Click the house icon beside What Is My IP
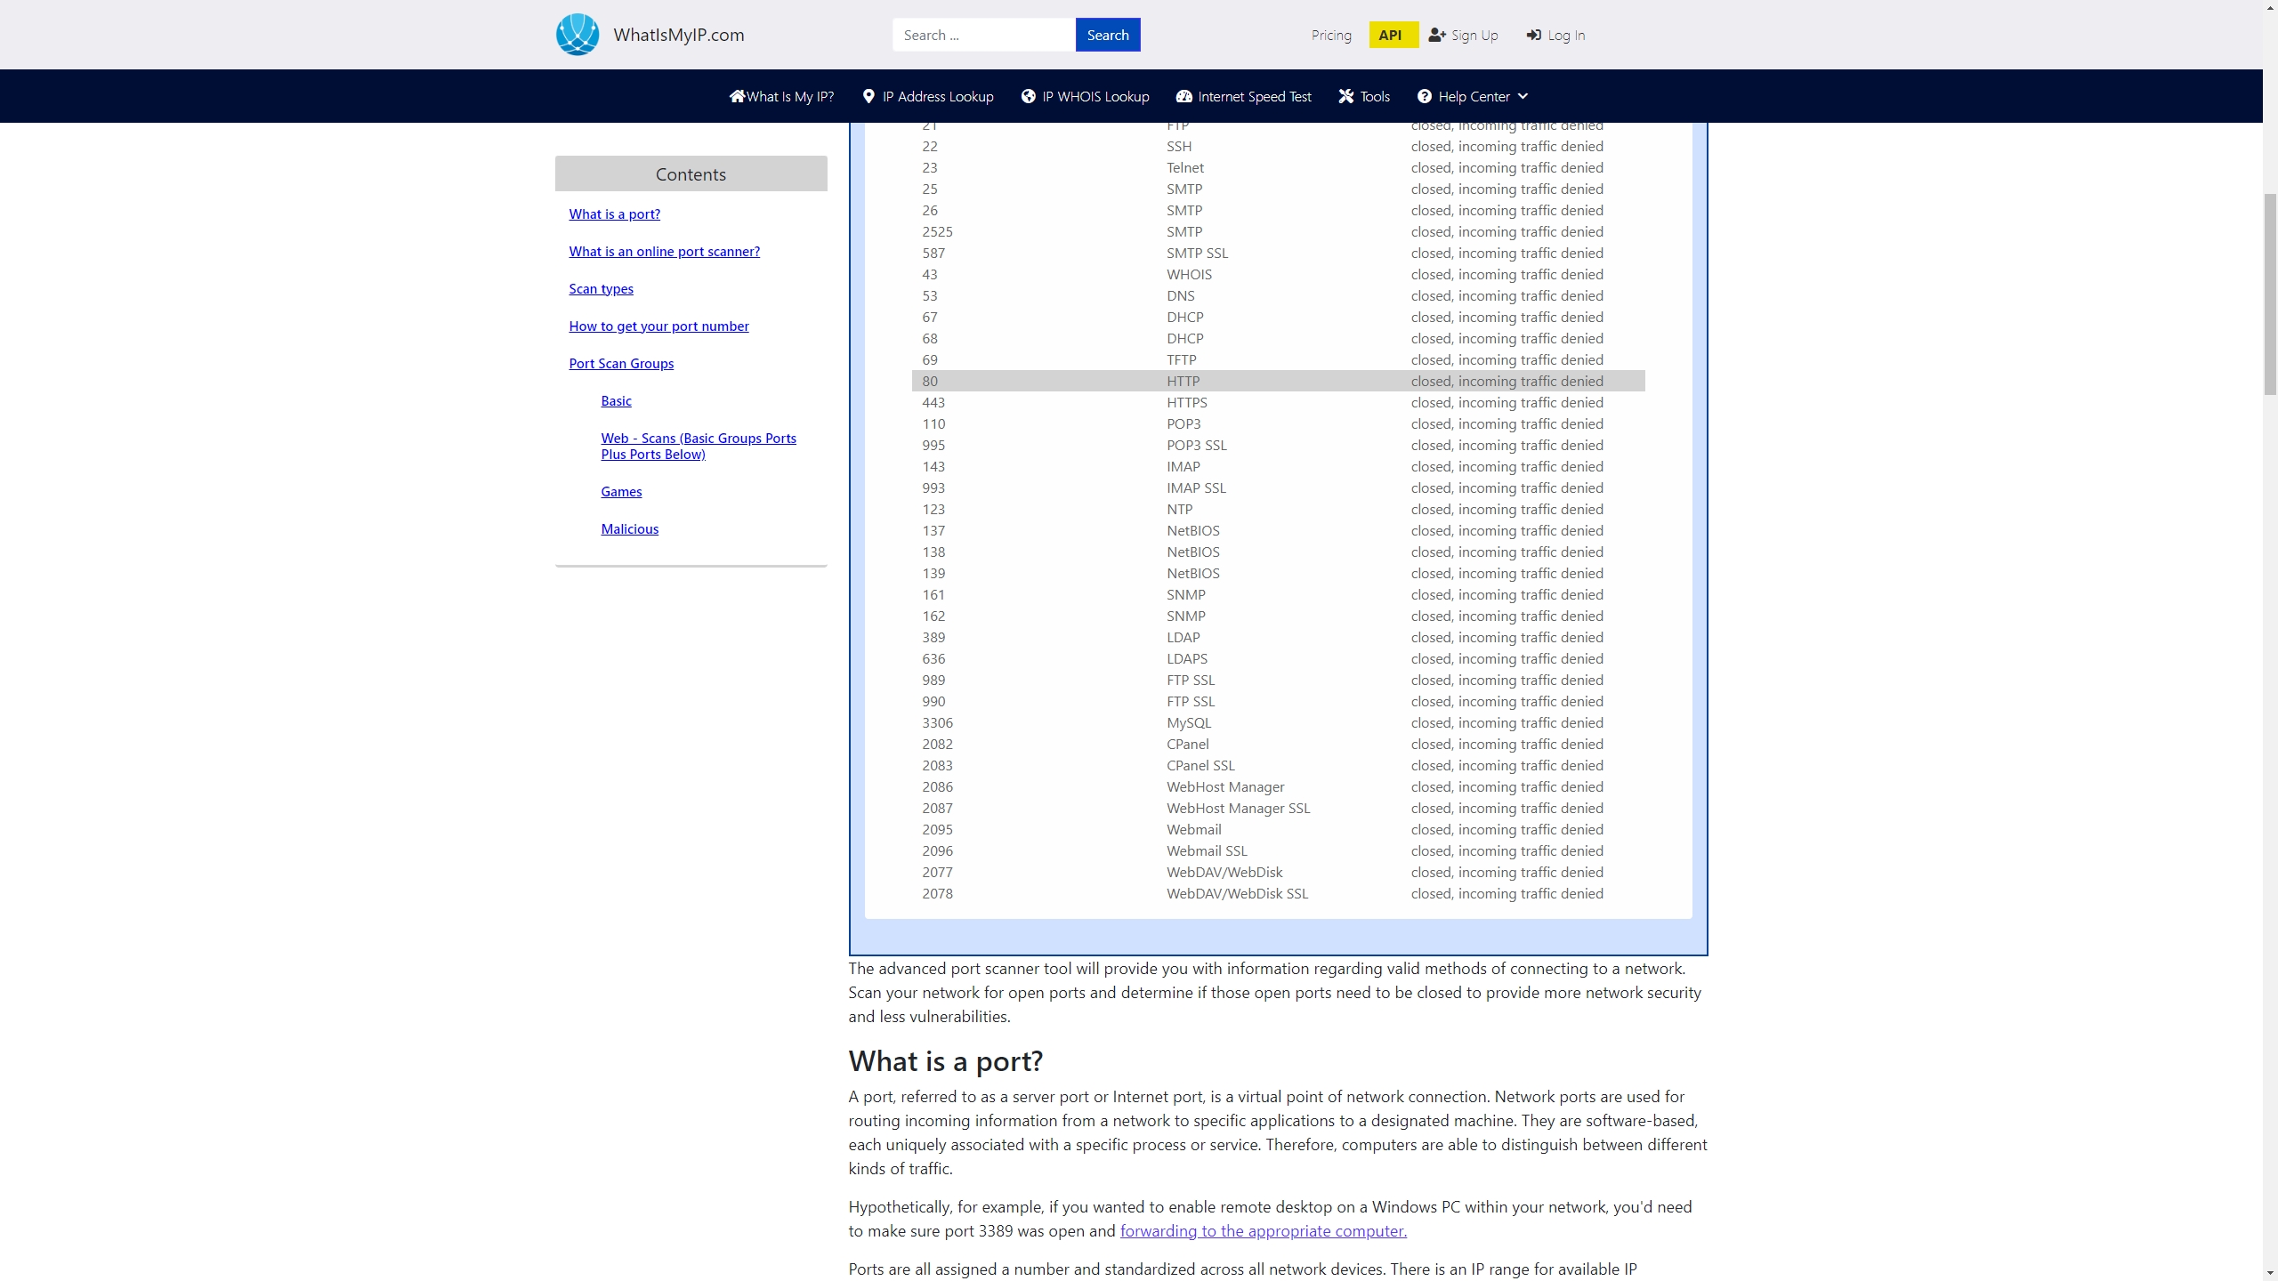This screenshot has height=1281, width=2278. (737, 96)
